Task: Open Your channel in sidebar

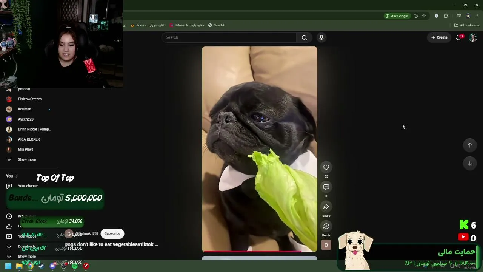Action: click(29, 186)
